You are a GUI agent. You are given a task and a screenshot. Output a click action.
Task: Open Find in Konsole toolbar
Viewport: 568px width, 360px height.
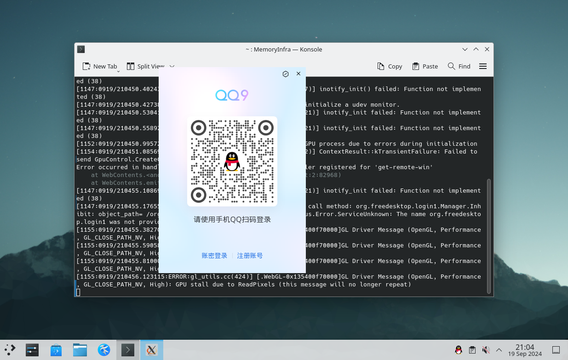(459, 66)
